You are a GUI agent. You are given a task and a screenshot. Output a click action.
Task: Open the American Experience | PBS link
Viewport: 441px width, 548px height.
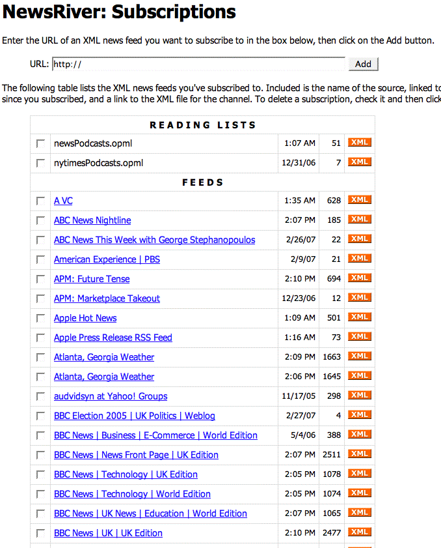click(107, 259)
